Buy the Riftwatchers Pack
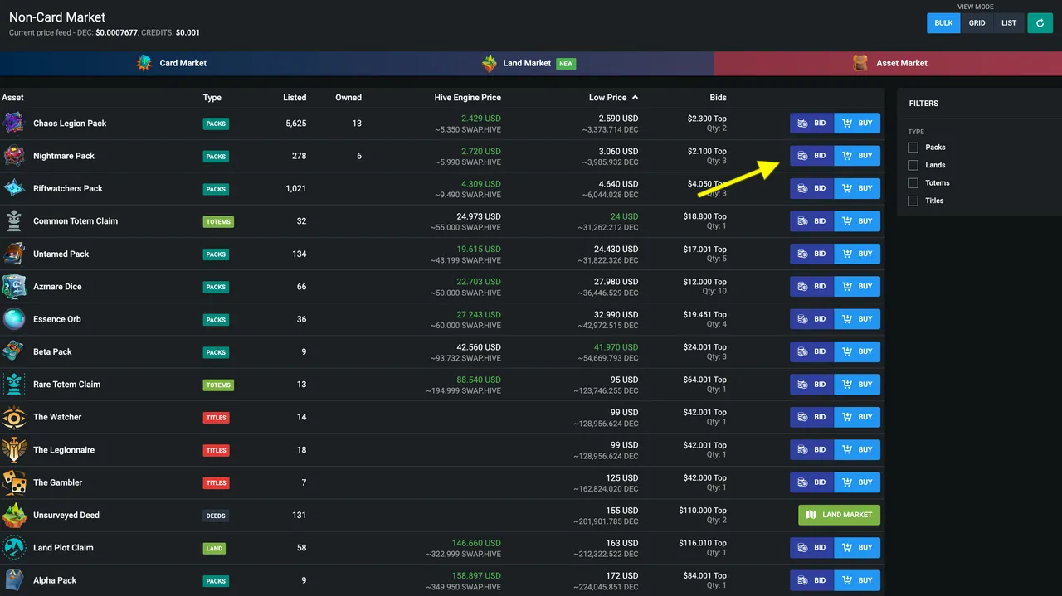Image resolution: width=1062 pixels, height=596 pixels. click(x=857, y=188)
